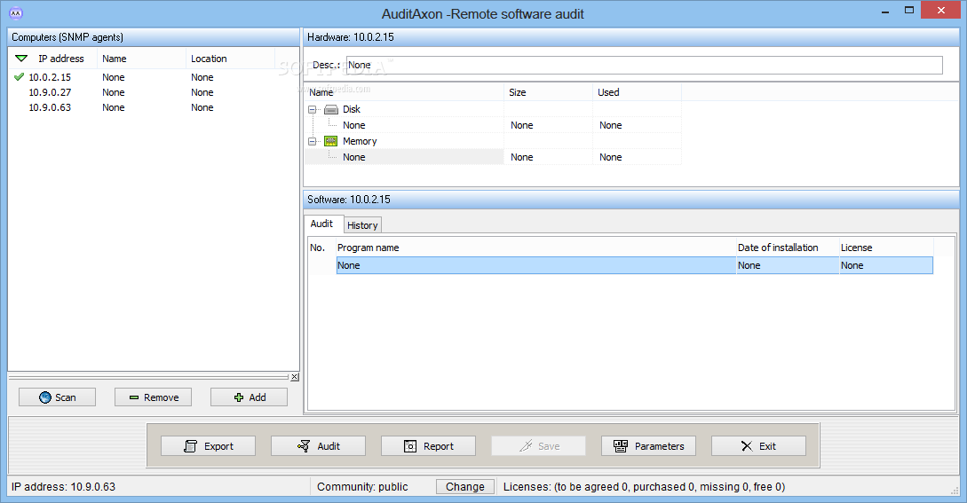The width and height of the screenshot is (967, 503).
Task: Select the Memory label in hardware tree
Action: (x=360, y=141)
